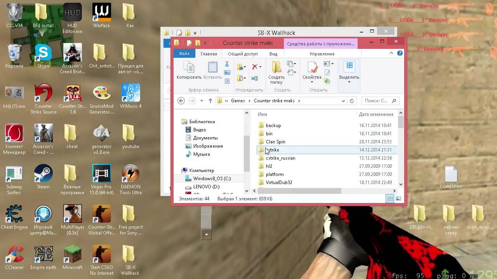Select Vegas Pro 13.0 desktop icon
This screenshot has width=497, height=279.
(101, 180)
